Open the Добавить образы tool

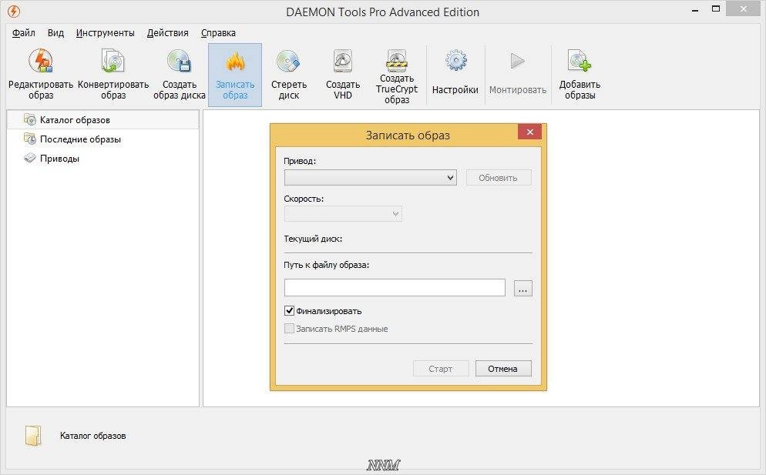[x=580, y=74]
